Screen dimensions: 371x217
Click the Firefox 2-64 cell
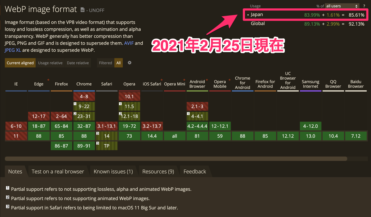61,116
